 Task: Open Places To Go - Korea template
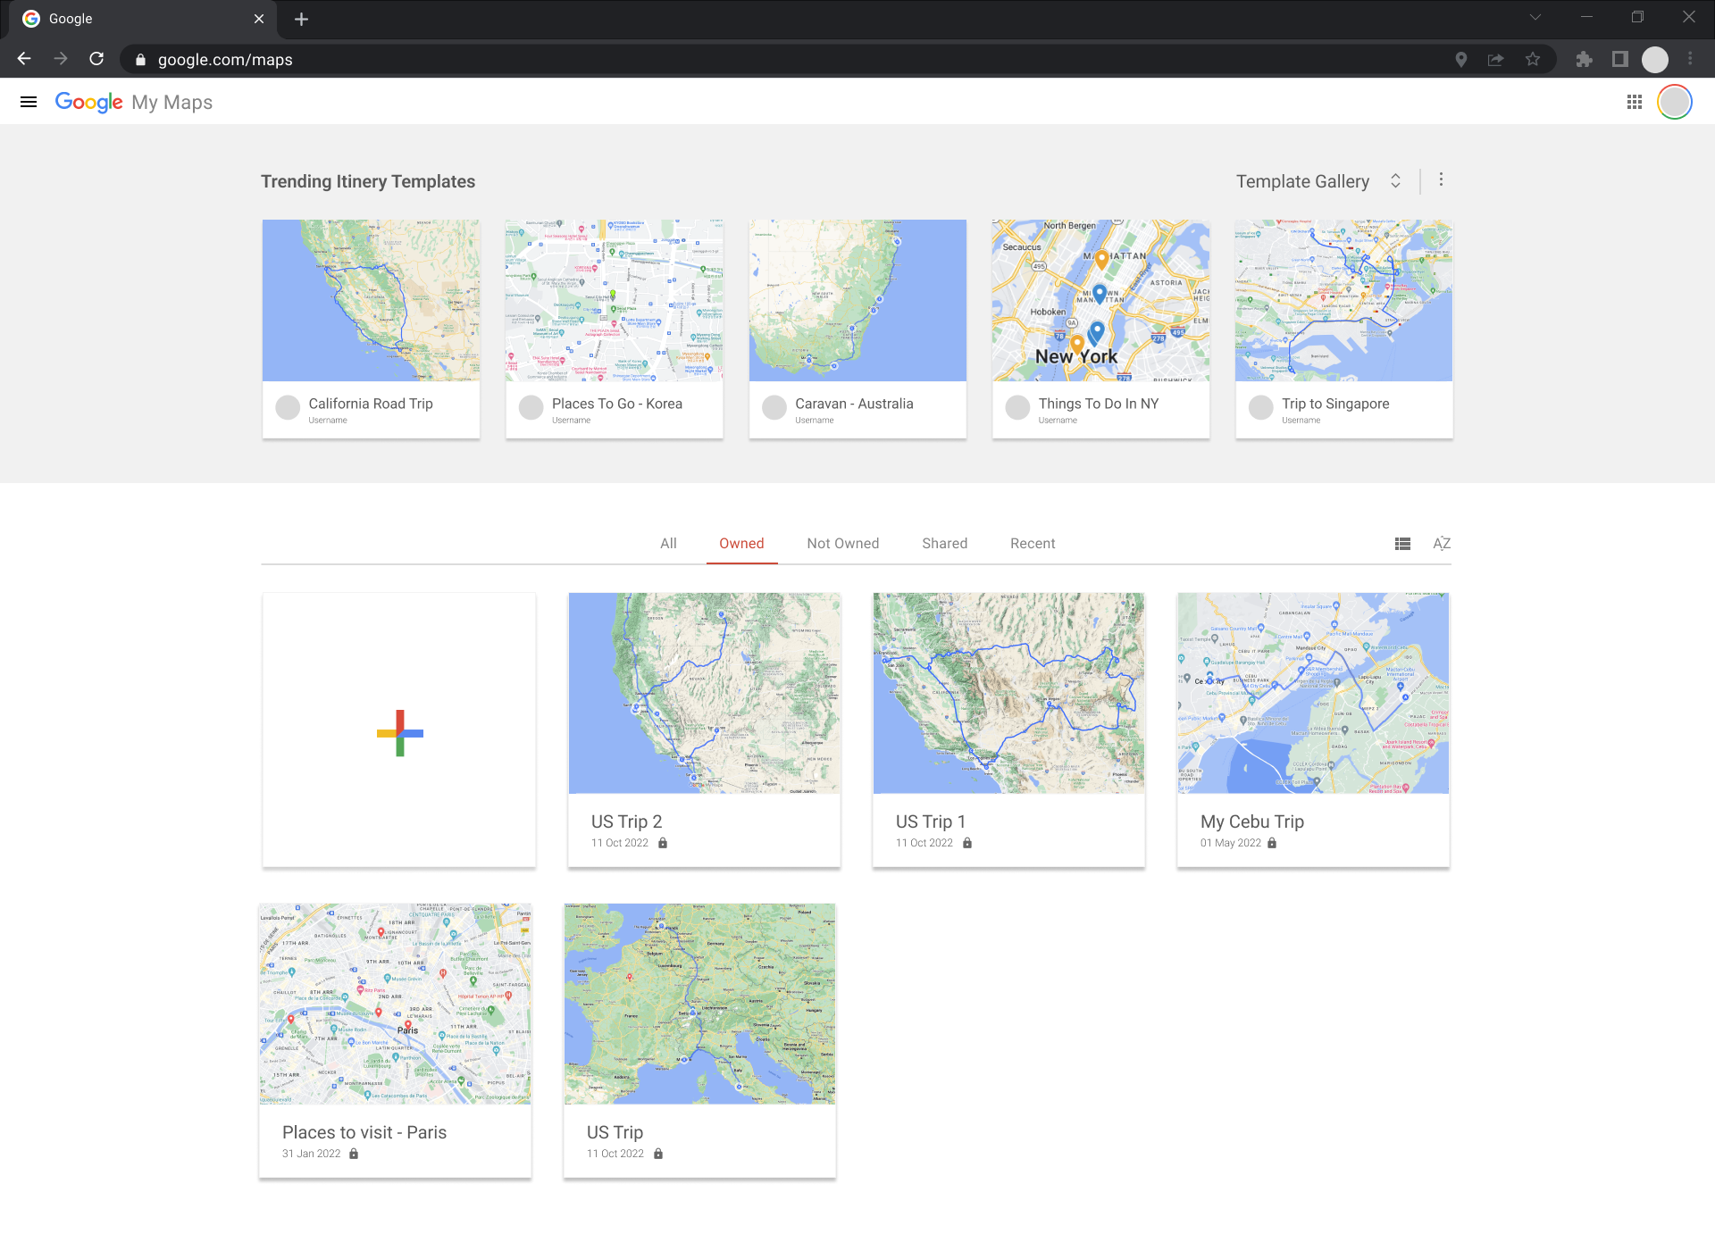(x=615, y=329)
